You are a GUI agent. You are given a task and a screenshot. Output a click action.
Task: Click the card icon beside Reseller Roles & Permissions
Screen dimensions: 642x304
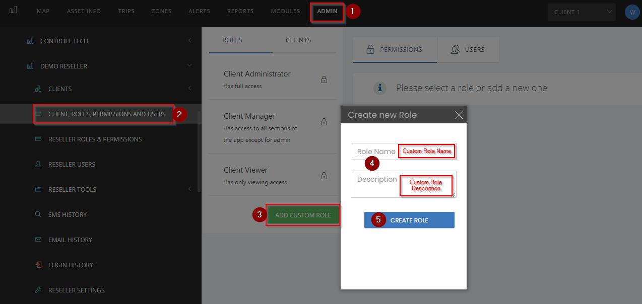[x=38, y=139]
